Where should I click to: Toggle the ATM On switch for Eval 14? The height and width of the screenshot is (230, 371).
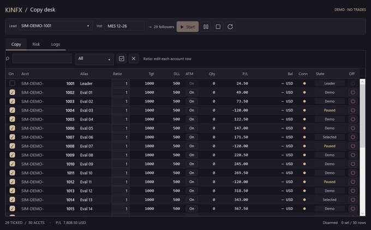(x=192, y=209)
